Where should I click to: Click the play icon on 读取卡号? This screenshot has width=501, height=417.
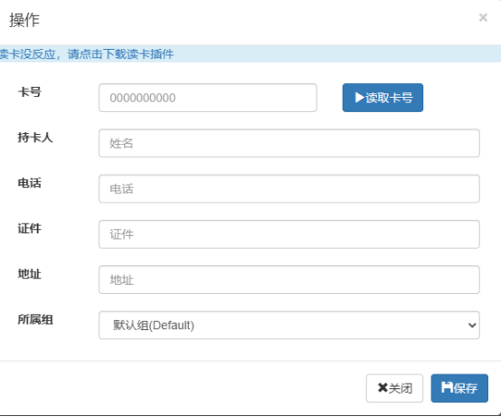359,98
